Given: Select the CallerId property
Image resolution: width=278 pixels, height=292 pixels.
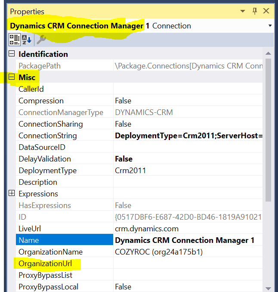Looking at the screenshot, I should point(65,89).
